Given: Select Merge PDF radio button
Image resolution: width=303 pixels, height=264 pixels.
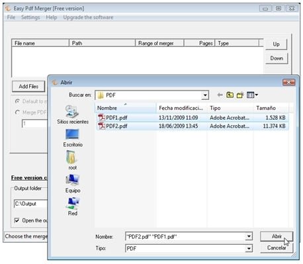Looking at the screenshot, I should 17,112.
